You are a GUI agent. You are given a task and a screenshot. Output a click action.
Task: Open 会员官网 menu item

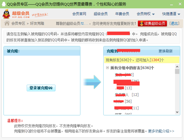tap(79, 14)
